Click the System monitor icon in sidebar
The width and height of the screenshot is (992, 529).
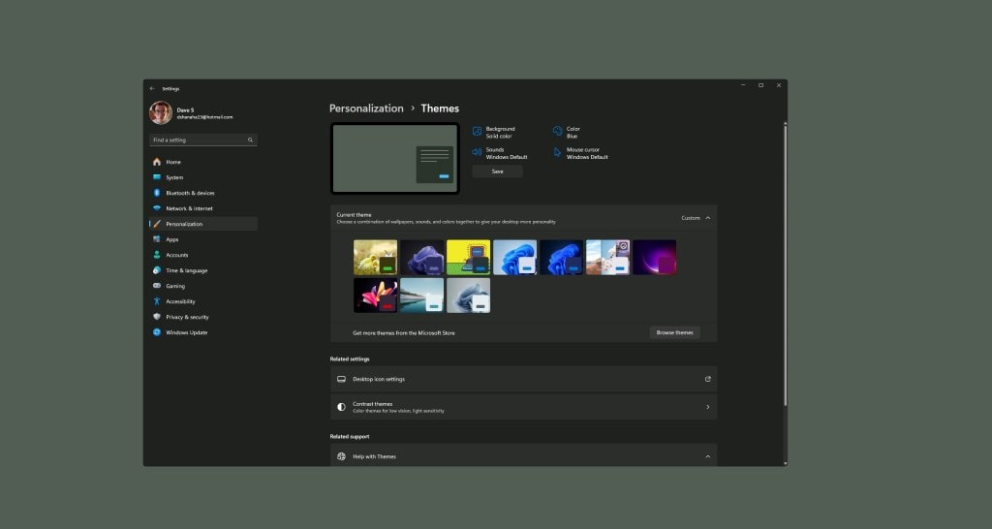(157, 177)
